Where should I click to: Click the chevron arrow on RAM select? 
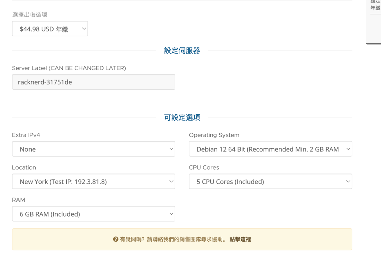click(171, 214)
